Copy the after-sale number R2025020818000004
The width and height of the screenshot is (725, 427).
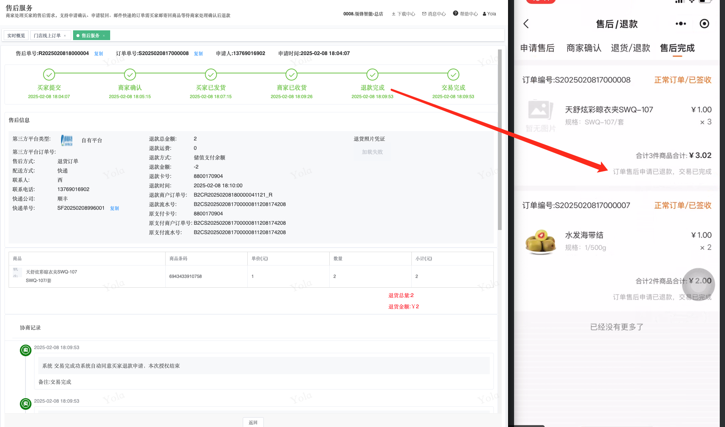(99, 54)
